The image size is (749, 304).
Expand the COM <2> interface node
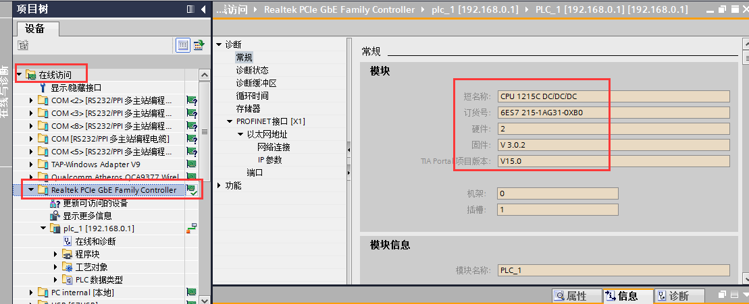pyautogui.click(x=32, y=100)
